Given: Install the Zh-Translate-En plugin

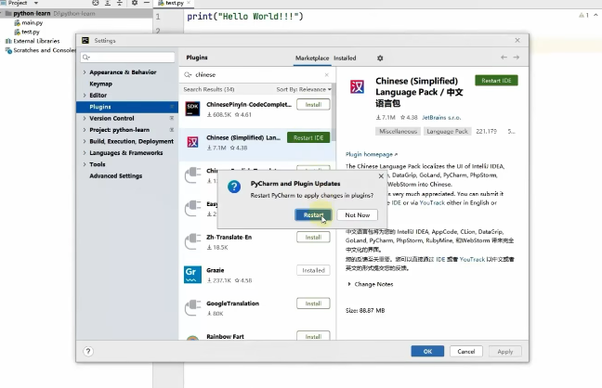Looking at the screenshot, I should [313, 238].
